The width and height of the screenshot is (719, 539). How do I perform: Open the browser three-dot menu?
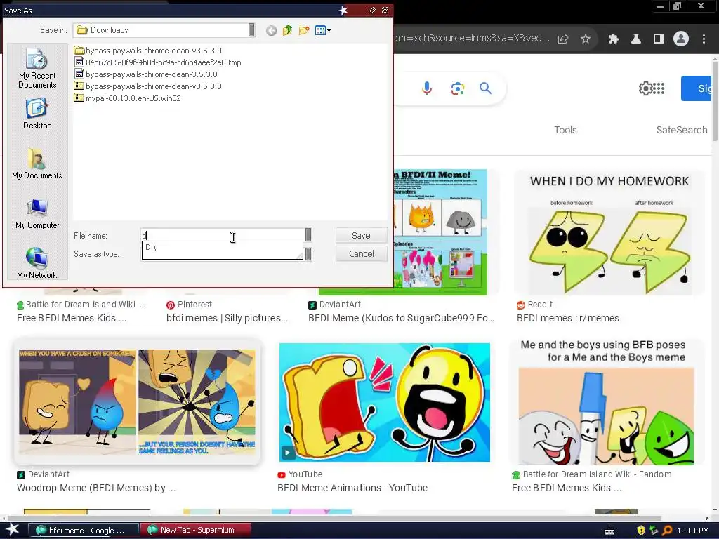point(704,39)
